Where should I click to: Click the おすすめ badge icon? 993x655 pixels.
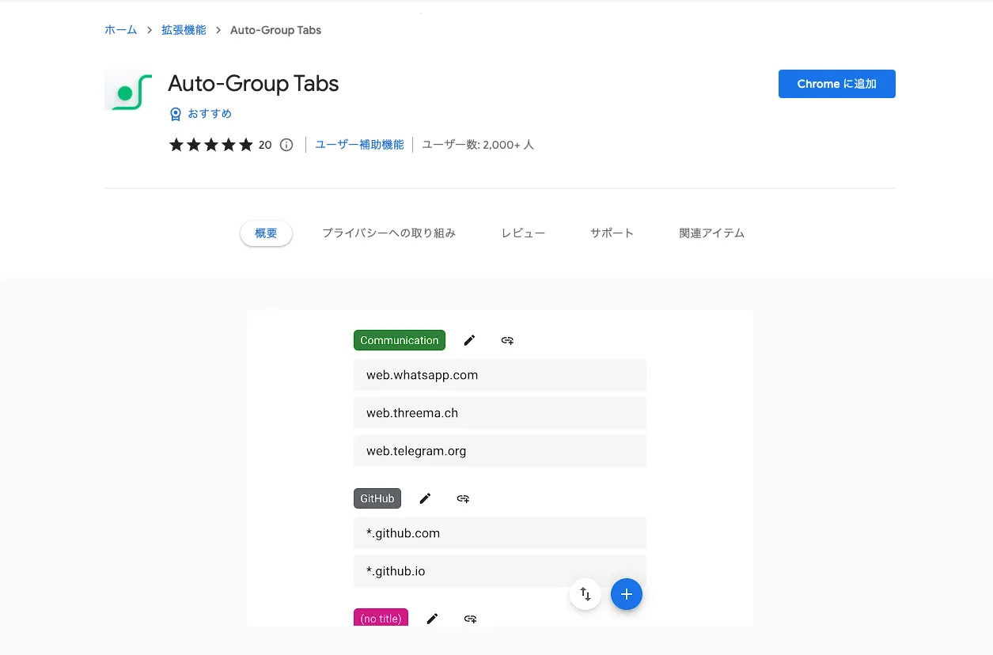tap(175, 113)
